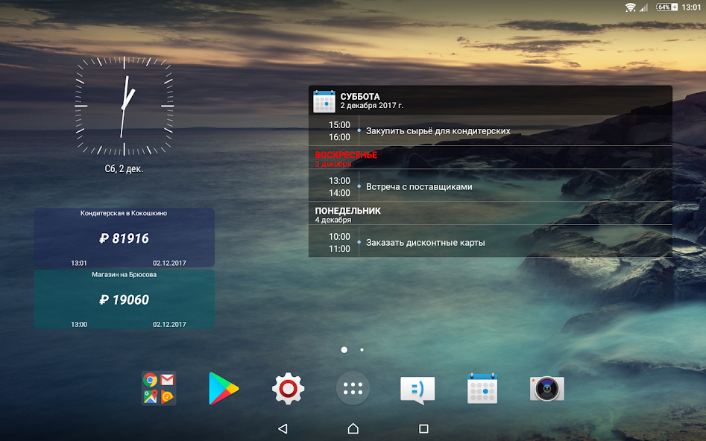This screenshot has height=441, width=706.
Task: Open Play Music in the folder
Action: [168, 396]
